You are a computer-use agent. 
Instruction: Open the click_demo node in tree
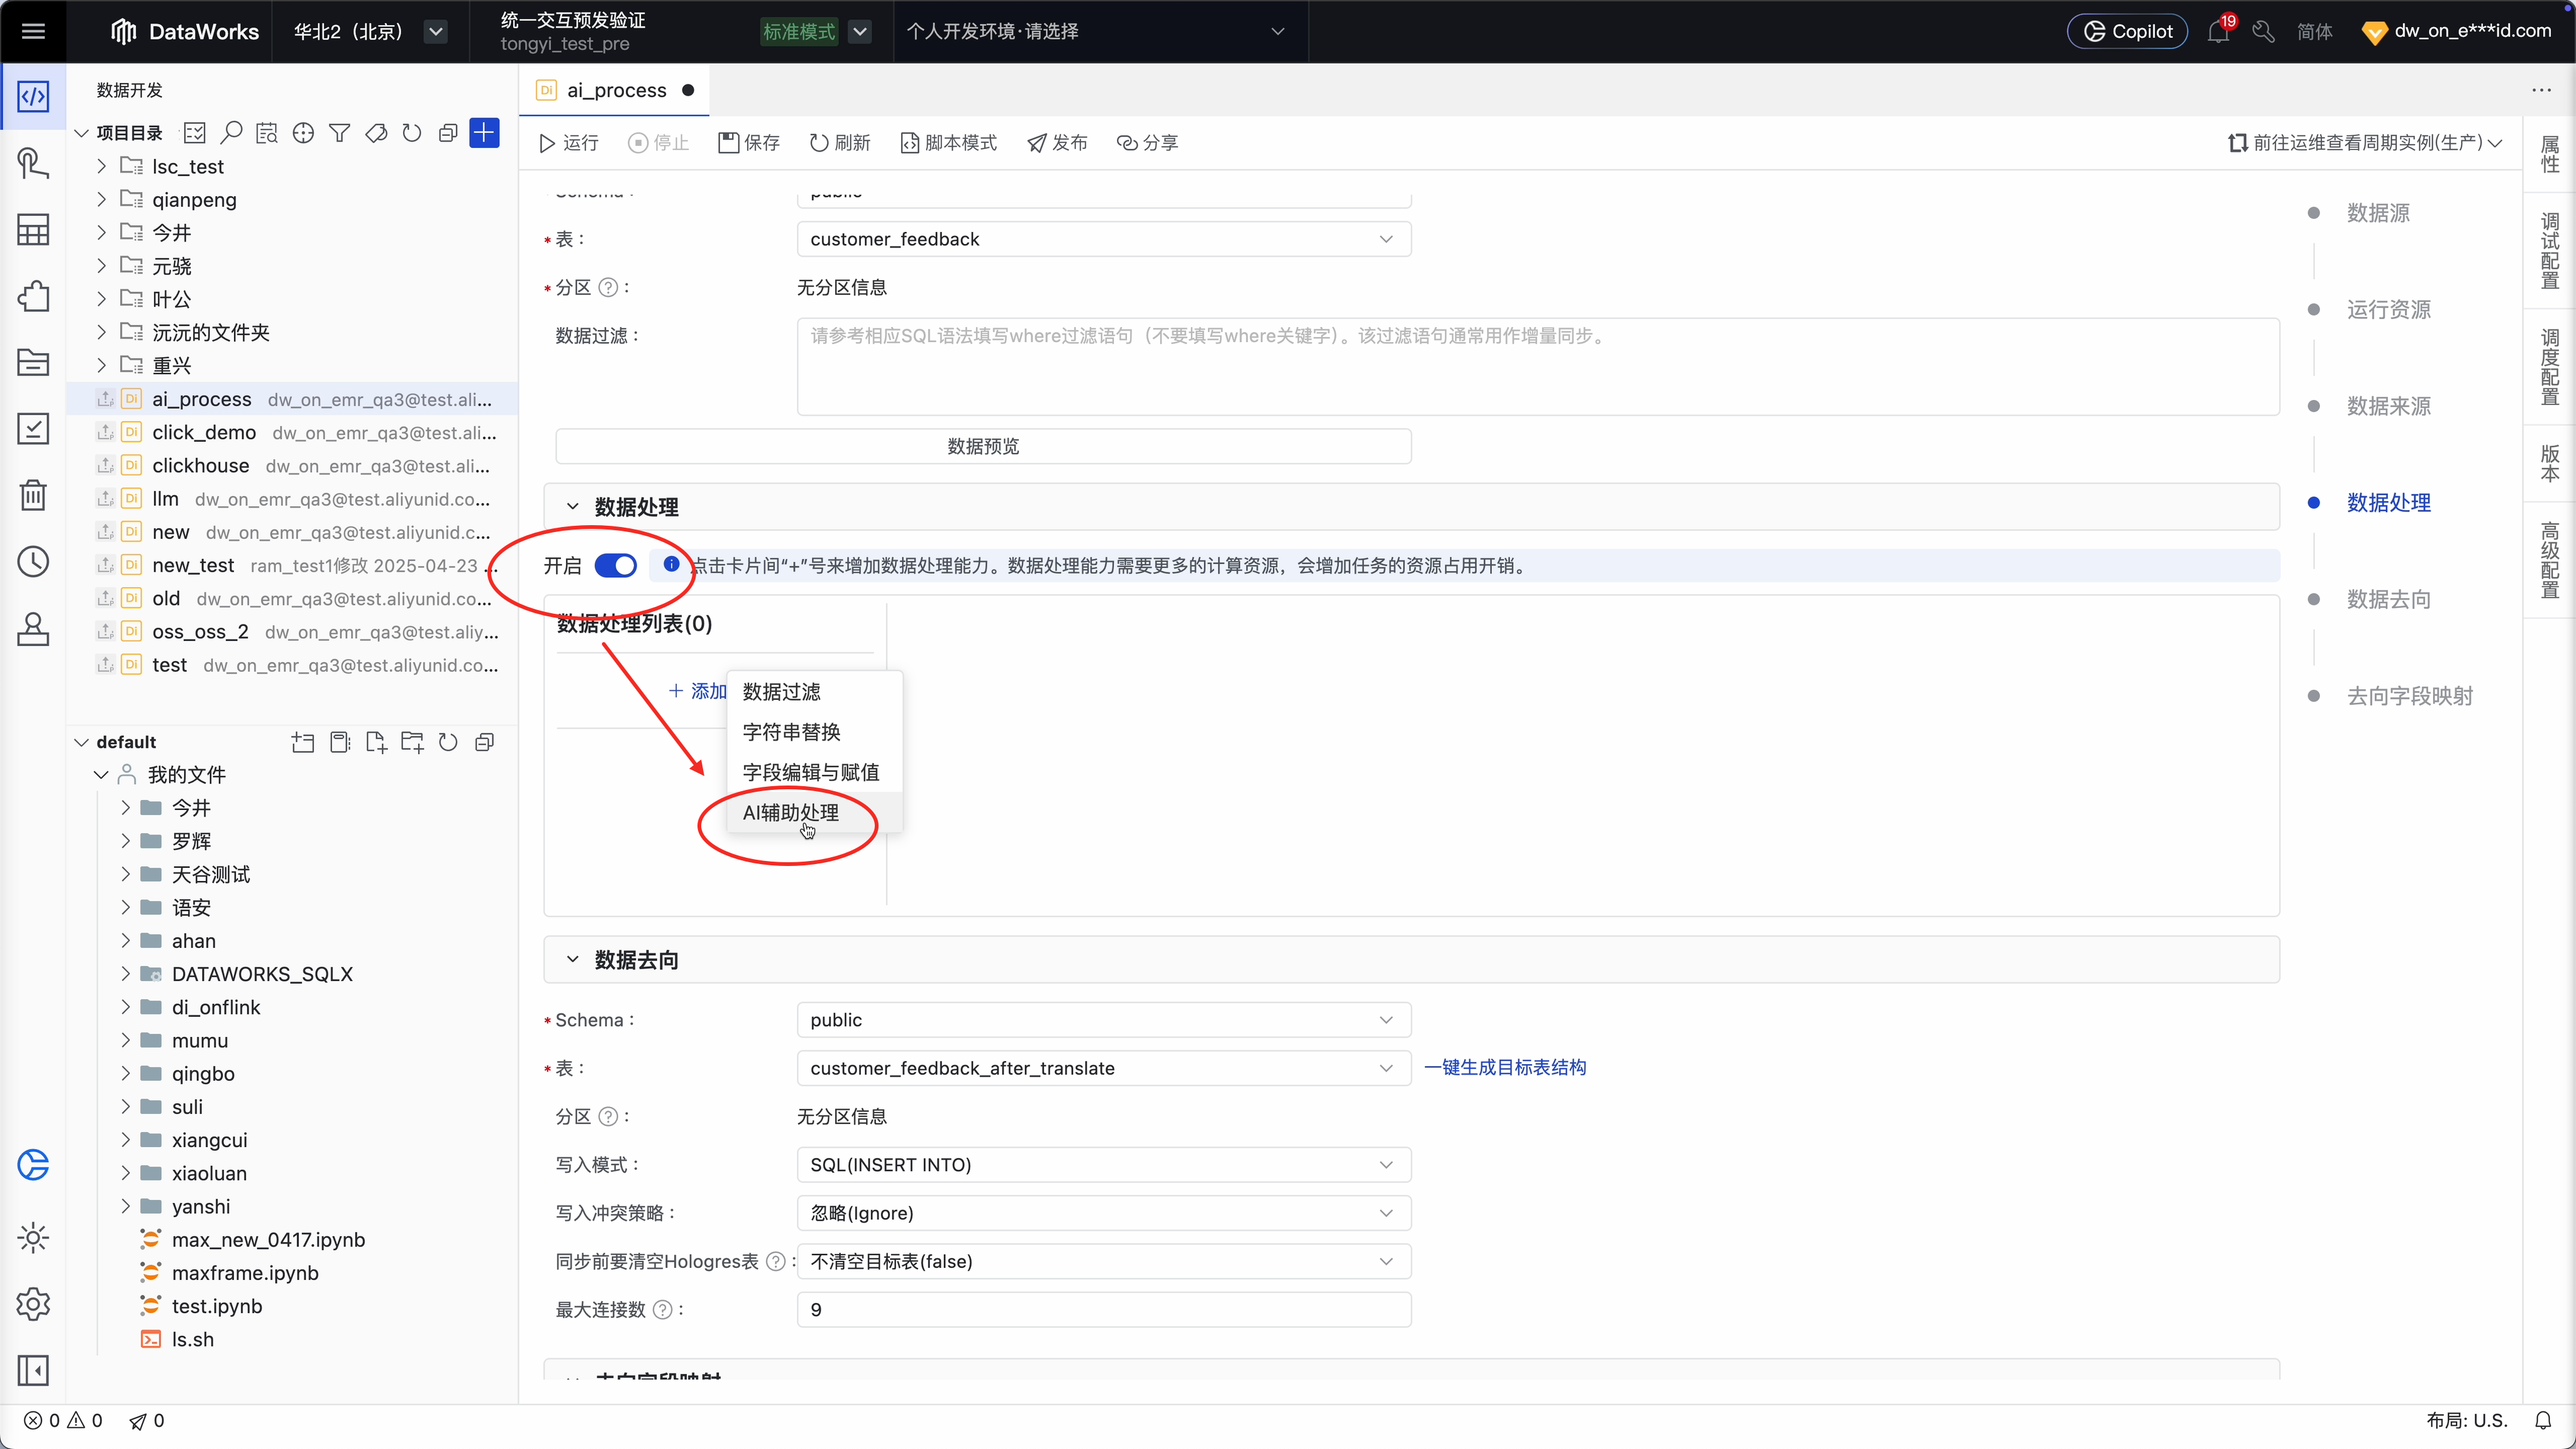[204, 432]
